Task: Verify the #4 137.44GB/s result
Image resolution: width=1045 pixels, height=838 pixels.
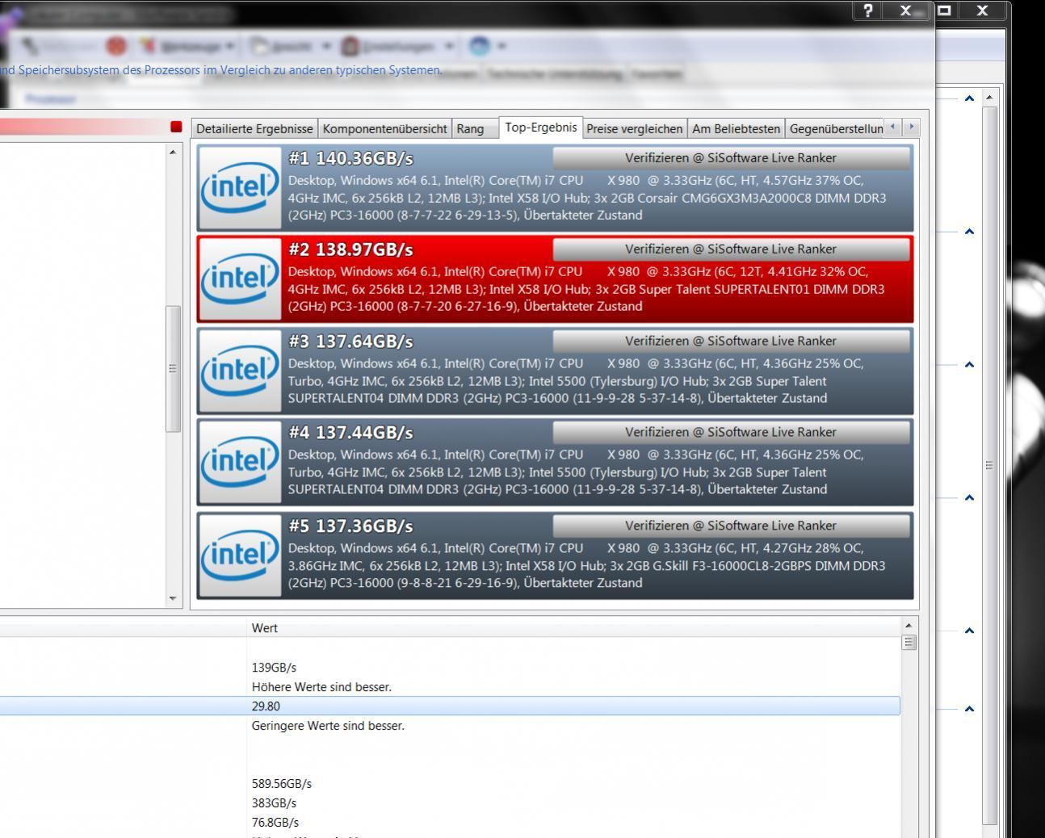Action: pos(731,433)
